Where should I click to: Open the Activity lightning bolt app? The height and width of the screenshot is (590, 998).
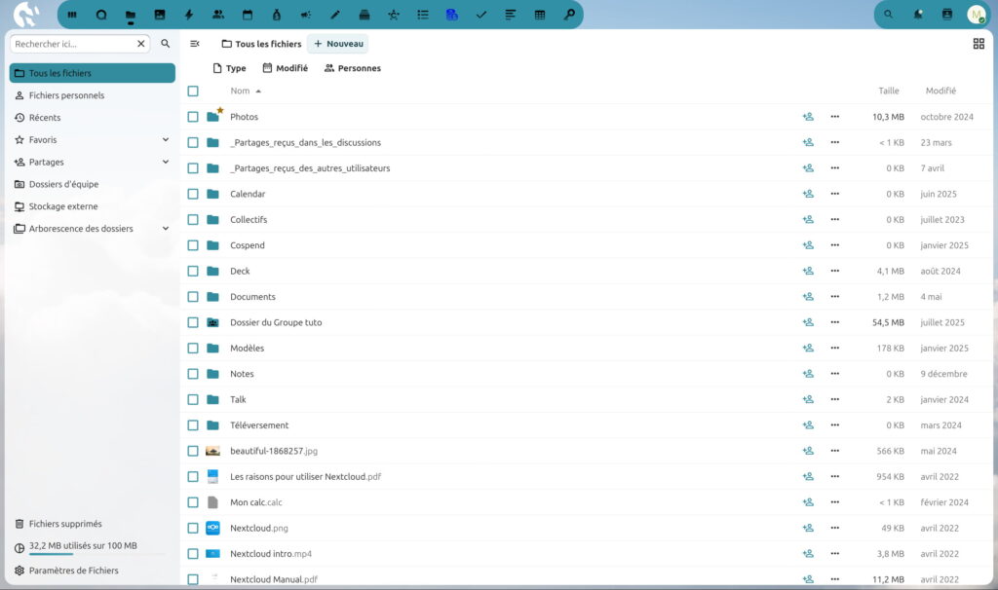pyautogui.click(x=189, y=15)
